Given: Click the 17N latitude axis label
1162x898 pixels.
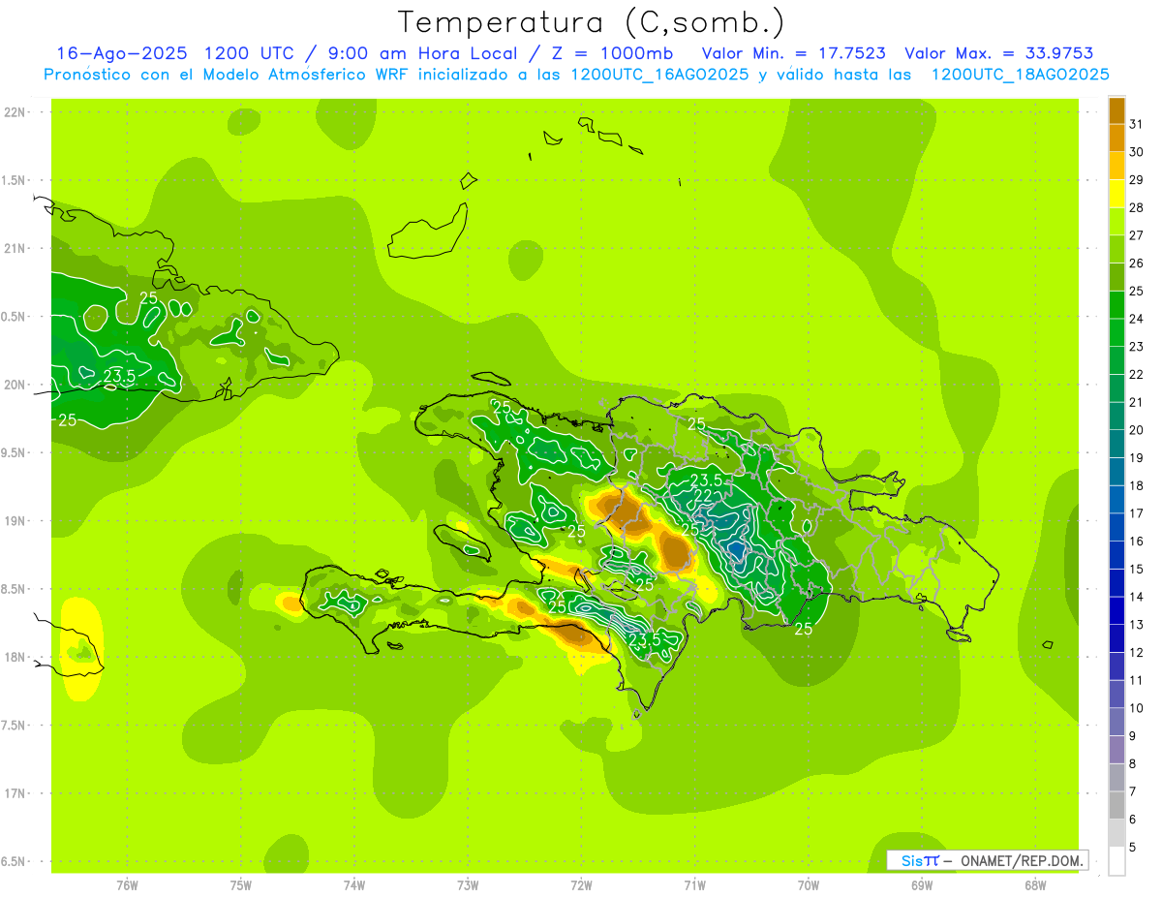Looking at the screenshot, I should point(16,793).
